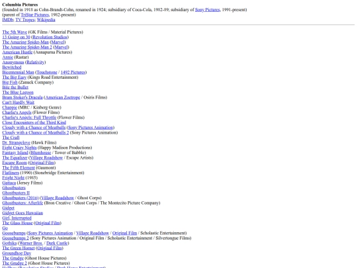Open The Equalizer link
The image size is (357, 268).
click(15, 157)
